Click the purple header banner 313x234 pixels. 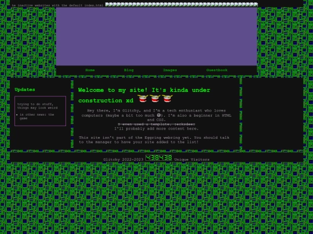coord(156,36)
